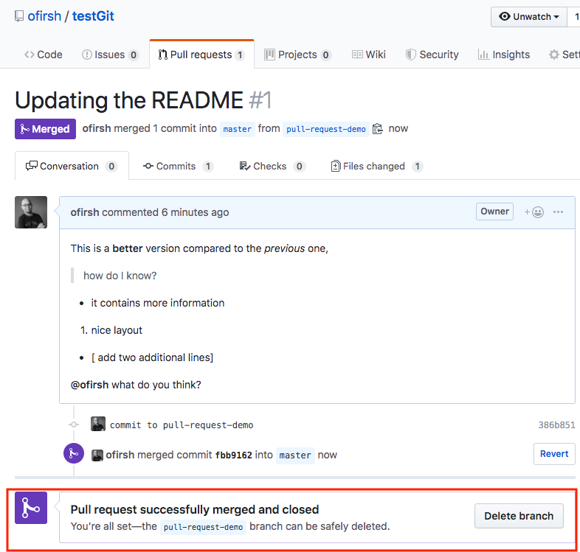Open the Insights tab
The image size is (580, 552).
pos(503,55)
